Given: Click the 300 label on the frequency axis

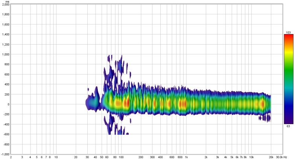Looking at the screenshot, I should coord(152,157).
